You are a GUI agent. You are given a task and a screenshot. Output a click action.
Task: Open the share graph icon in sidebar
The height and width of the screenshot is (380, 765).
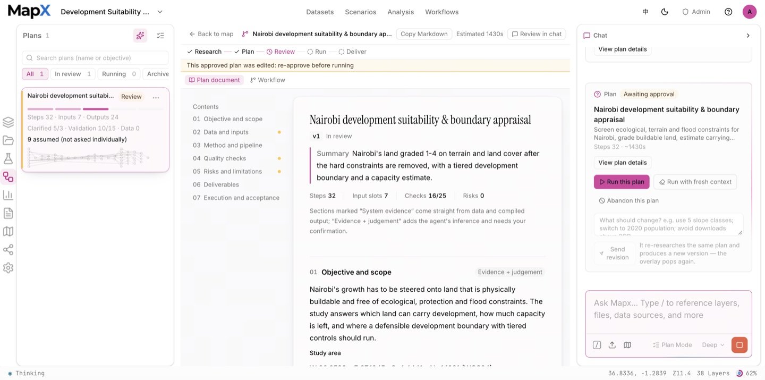tap(8, 250)
